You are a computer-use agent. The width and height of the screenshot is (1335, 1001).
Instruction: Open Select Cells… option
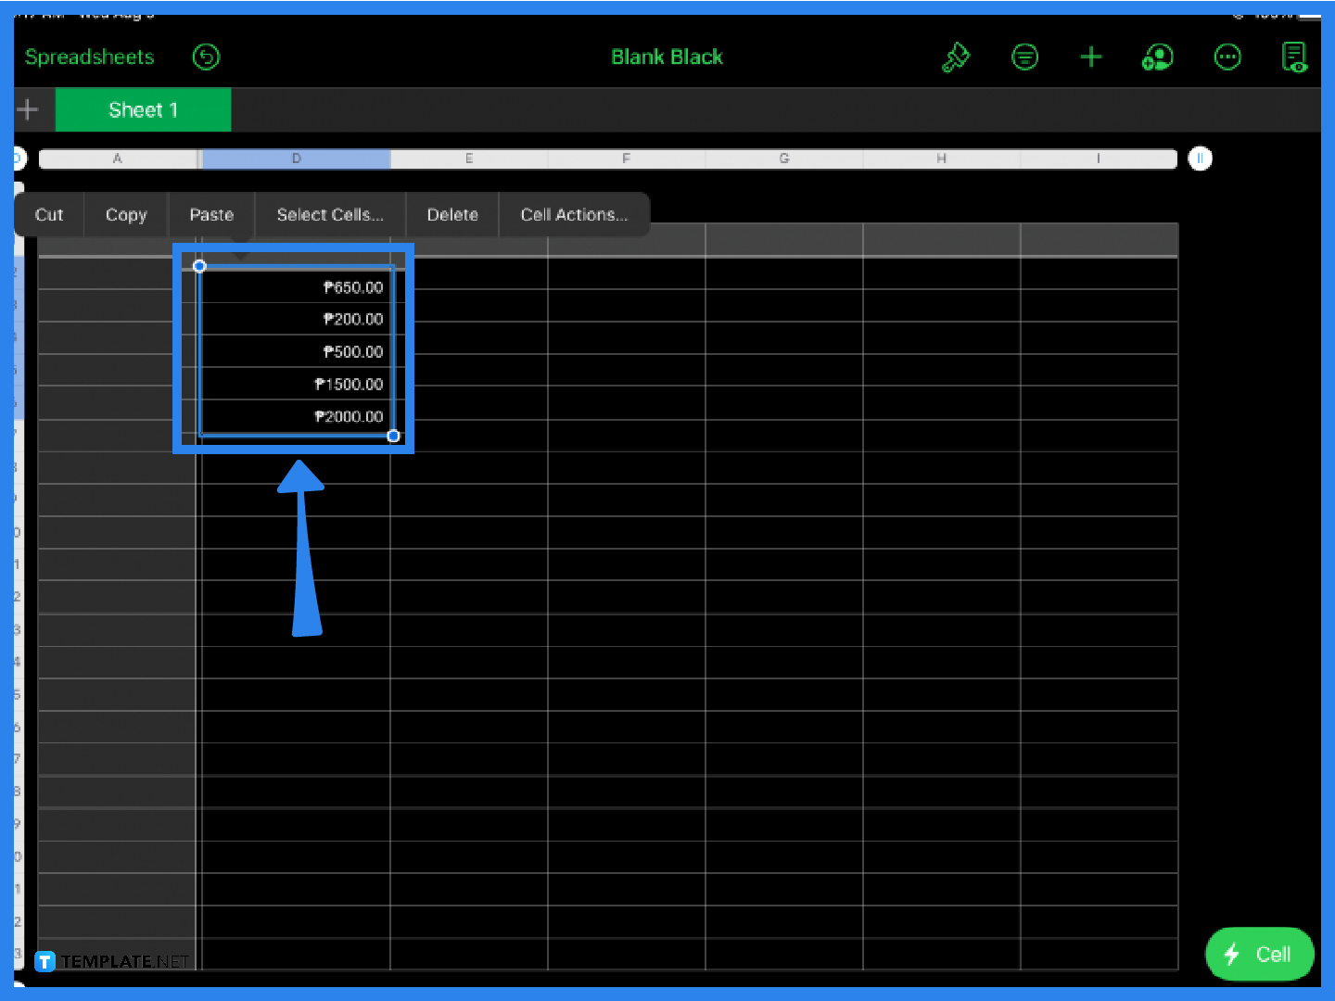[x=330, y=215]
